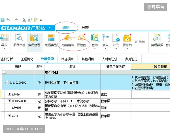170x136 pixels.
Task: Select the 地区类别 region category tool
Action: point(51,40)
